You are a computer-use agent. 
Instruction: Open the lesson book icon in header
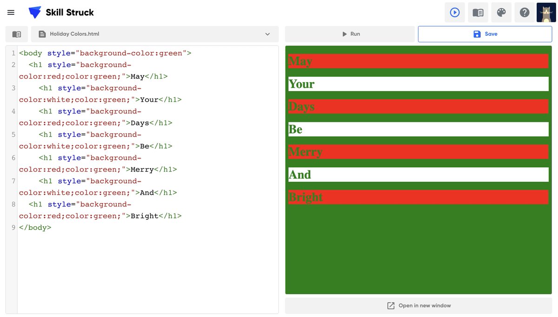(478, 13)
